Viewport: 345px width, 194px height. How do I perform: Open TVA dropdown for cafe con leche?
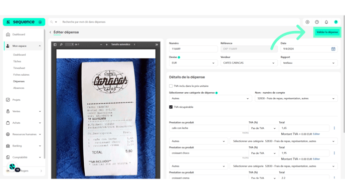(264, 128)
